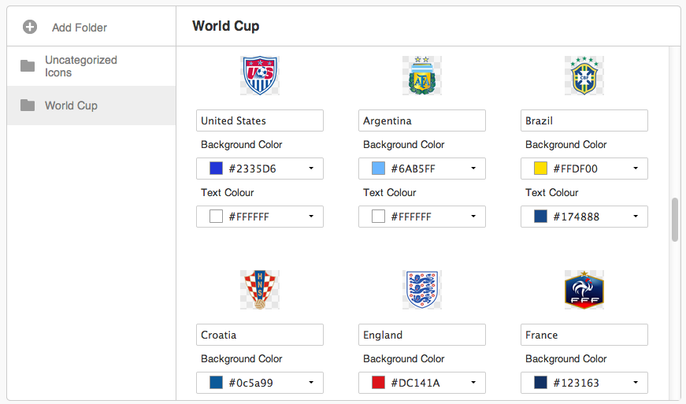Click the blue #2335D6 color swatch
The width and height of the screenshot is (686, 404).
tap(216, 169)
